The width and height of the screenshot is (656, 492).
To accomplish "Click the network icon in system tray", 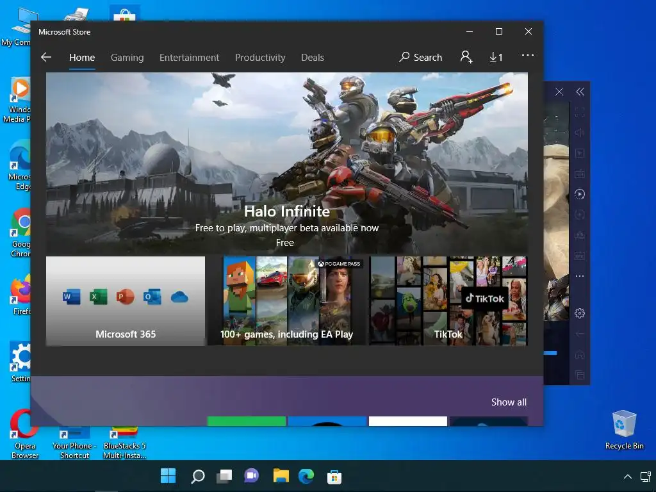I will tap(646, 476).
